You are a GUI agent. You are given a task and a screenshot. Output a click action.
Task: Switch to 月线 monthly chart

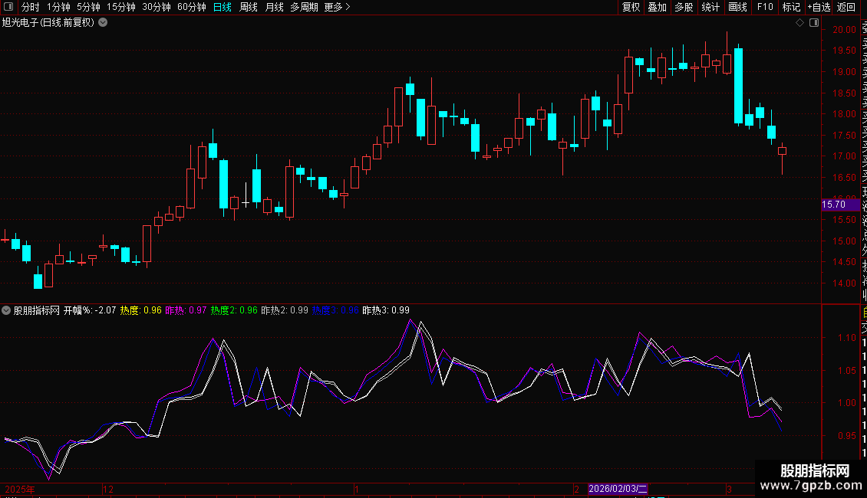[x=274, y=7]
